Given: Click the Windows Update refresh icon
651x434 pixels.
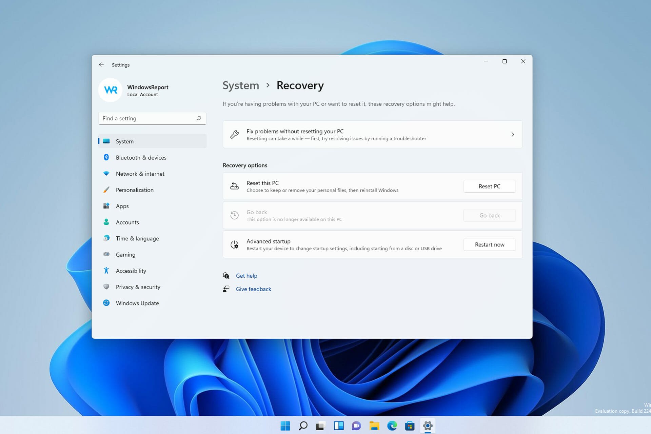Looking at the screenshot, I should pyautogui.click(x=106, y=303).
